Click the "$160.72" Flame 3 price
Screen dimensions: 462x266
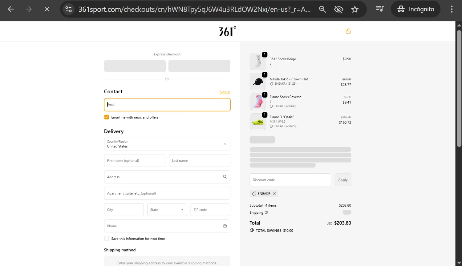pyautogui.click(x=345, y=123)
